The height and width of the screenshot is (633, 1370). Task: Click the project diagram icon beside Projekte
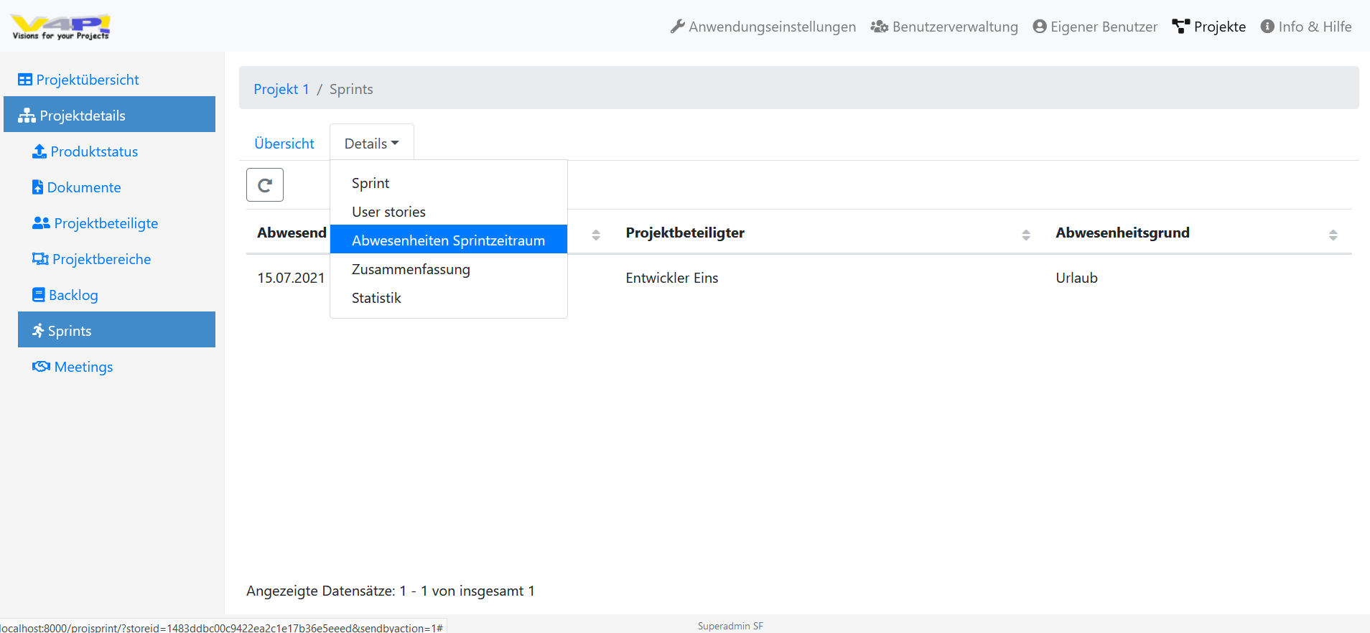pyautogui.click(x=1181, y=27)
